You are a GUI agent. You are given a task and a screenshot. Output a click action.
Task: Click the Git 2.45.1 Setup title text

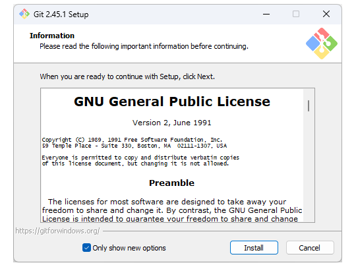coord(61,15)
